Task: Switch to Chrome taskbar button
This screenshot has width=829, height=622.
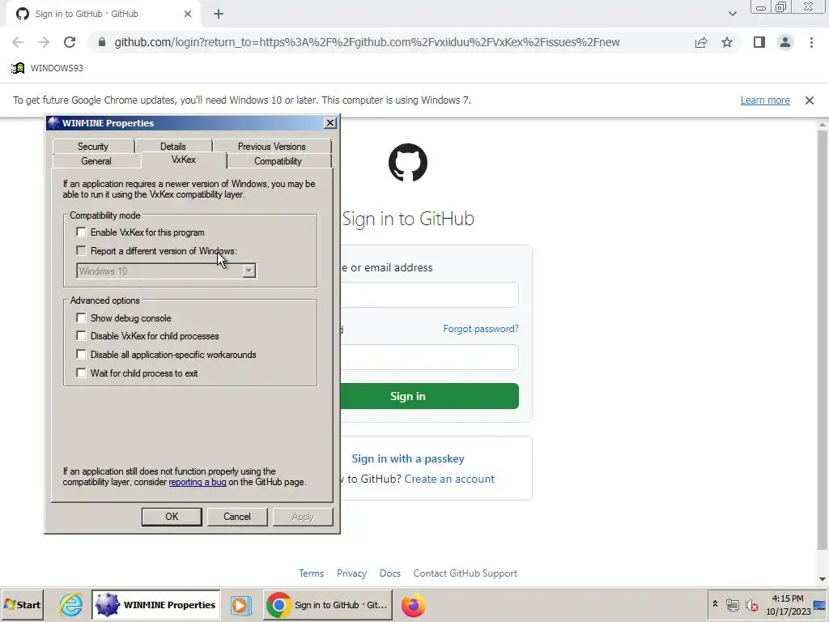Action: (328, 605)
